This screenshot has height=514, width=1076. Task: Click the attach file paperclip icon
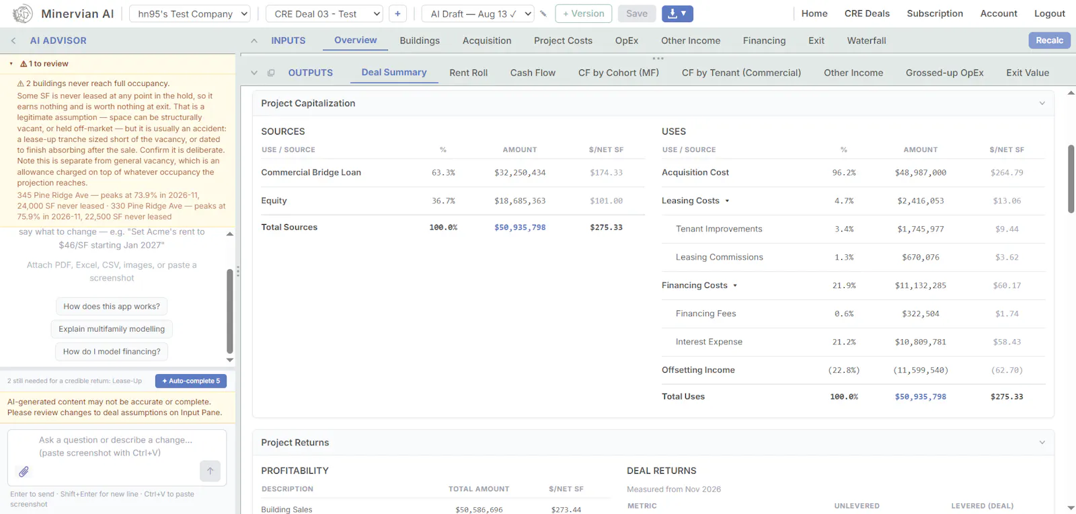[24, 472]
